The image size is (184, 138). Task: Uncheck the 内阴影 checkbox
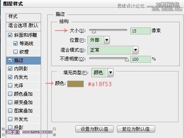tap(10, 69)
